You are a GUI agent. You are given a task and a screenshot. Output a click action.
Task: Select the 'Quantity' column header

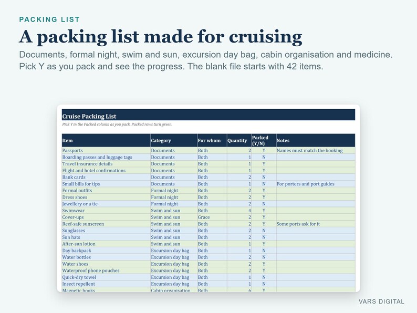[x=239, y=140]
